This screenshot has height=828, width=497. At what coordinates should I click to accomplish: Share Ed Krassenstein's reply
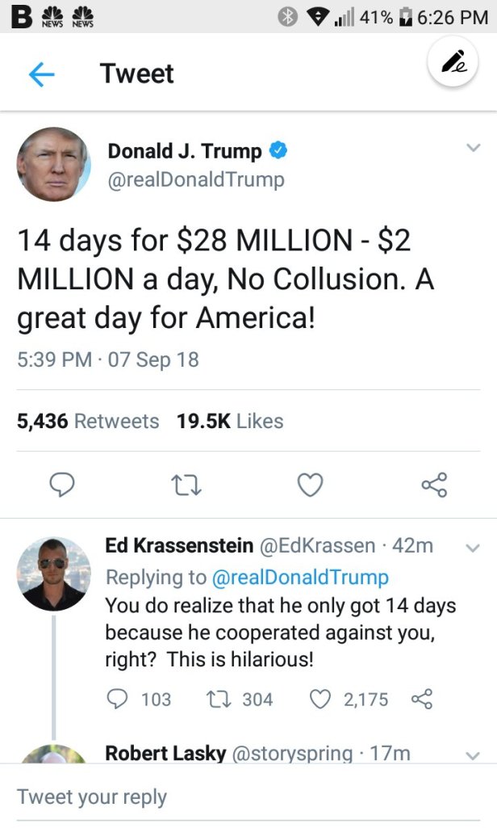click(x=422, y=699)
